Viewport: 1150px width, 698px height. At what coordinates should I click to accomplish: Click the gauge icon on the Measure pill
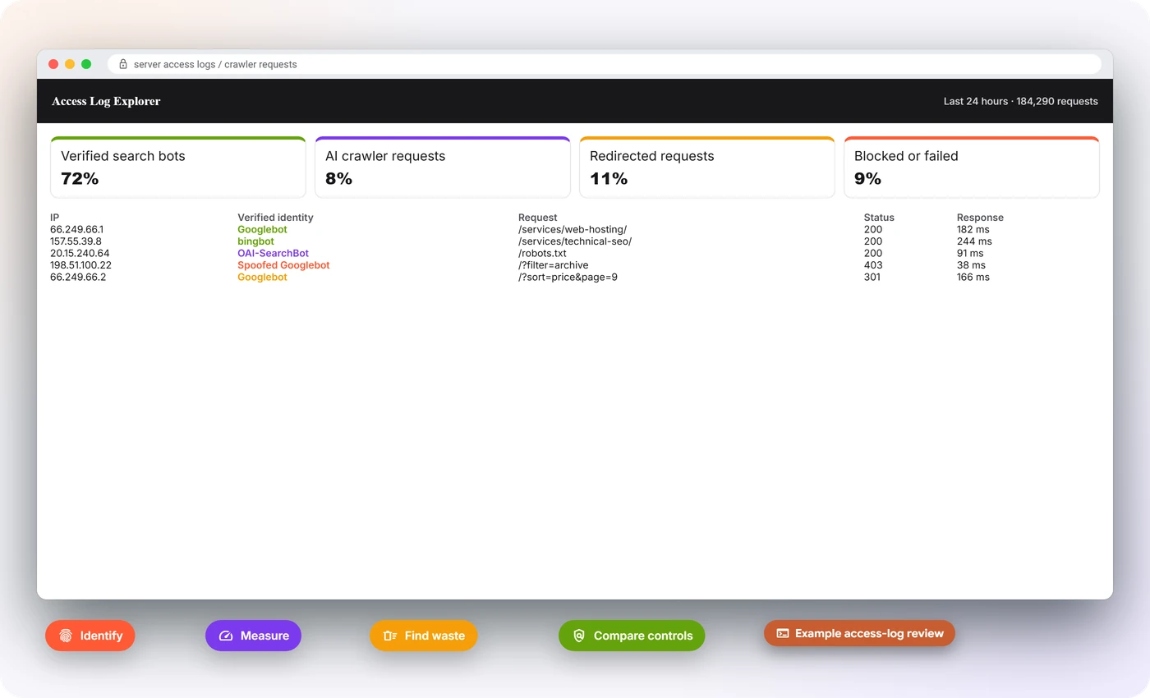tap(226, 636)
